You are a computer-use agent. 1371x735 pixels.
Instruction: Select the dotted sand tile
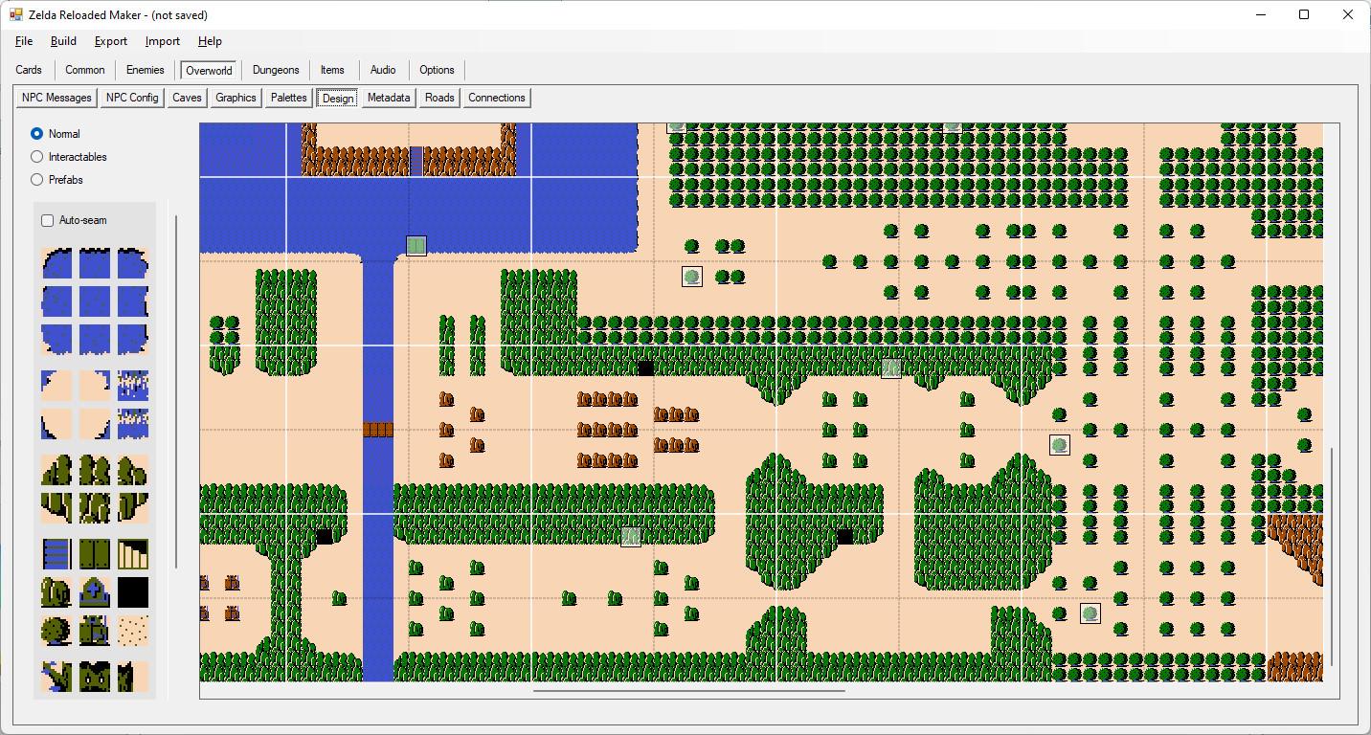coord(133,631)
